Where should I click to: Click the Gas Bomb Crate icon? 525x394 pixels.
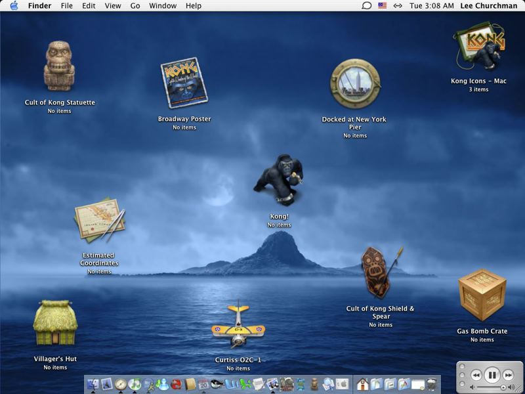[x=482, y=295]
